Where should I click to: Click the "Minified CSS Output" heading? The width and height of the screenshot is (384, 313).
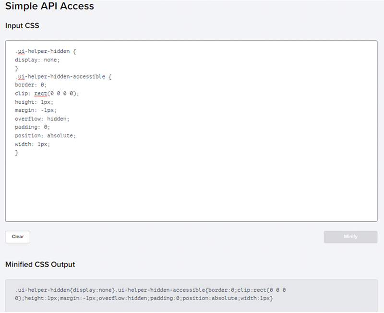(x=40, y=265)
